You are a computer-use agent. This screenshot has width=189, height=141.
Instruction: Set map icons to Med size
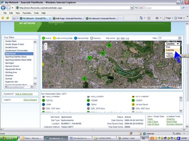click(122, 38)
